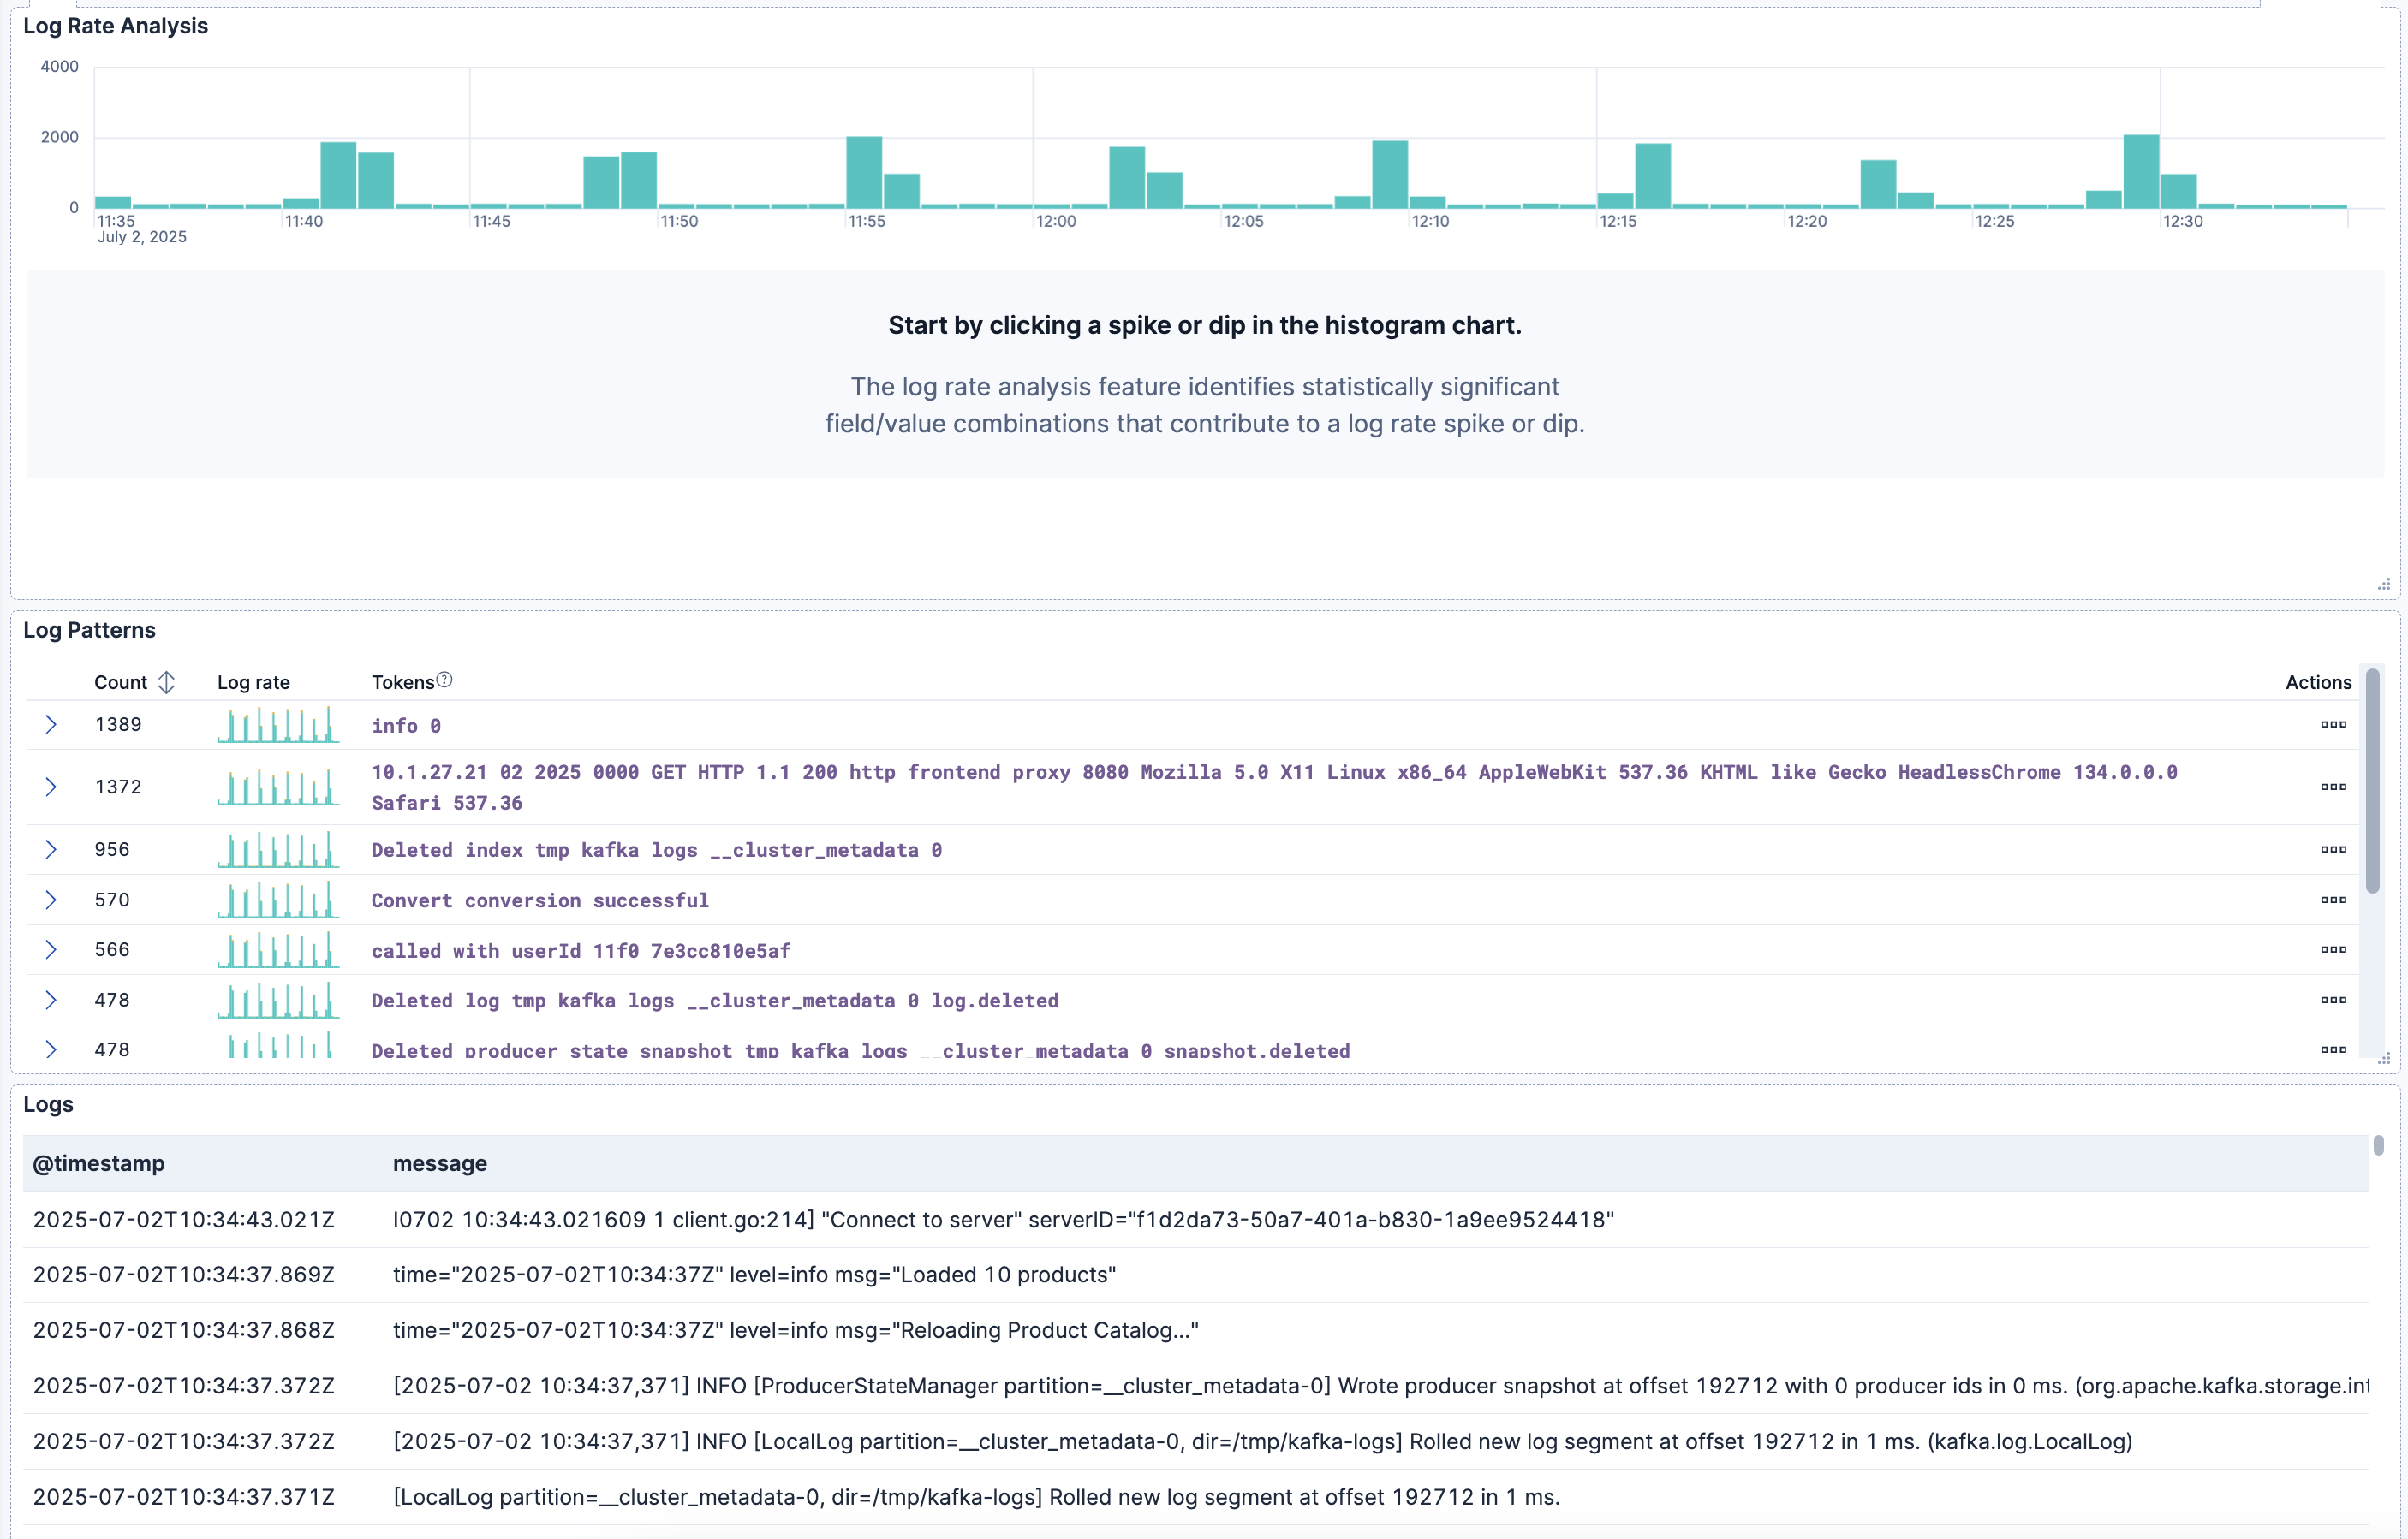Click the tallest histogram bar near 12:30

[x=2140, y=169]
